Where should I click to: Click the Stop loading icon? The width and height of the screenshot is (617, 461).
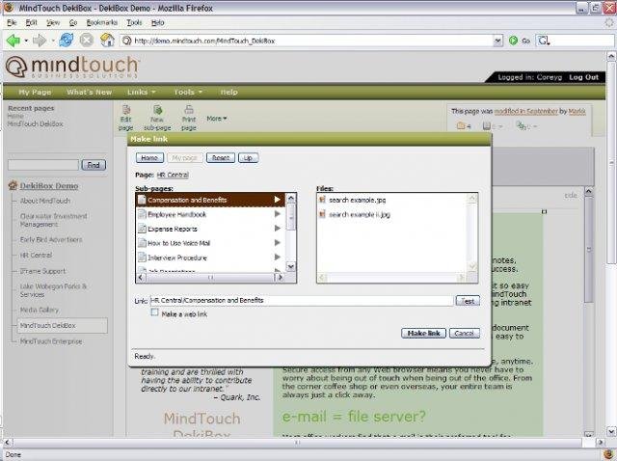(x=87, y=41)
